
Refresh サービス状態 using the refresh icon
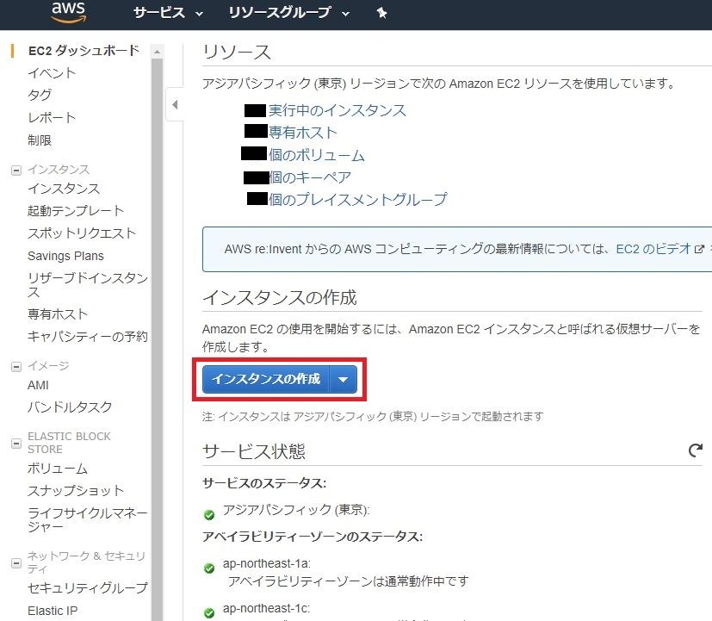pos(694,450)
